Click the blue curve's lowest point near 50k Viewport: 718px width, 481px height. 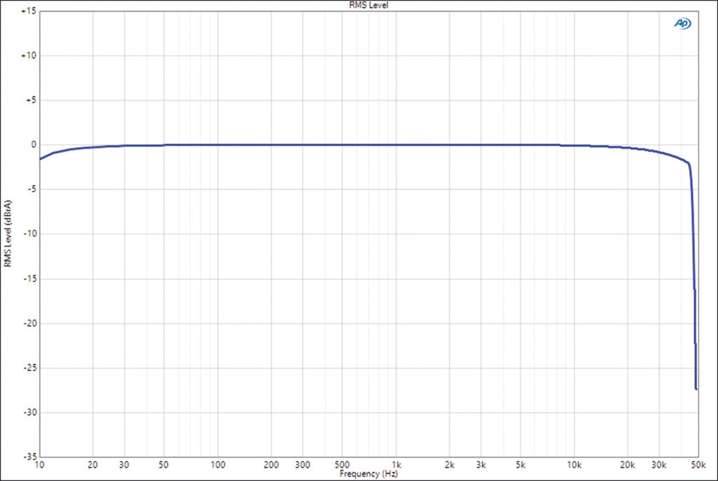coord(696,389)
